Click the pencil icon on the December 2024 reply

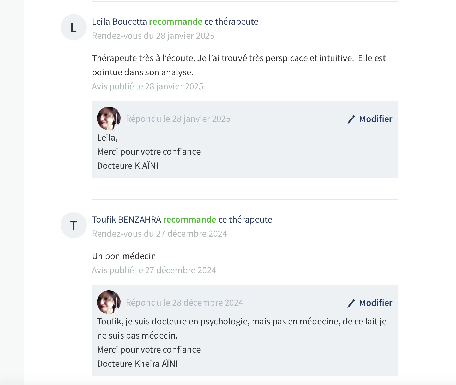(351, 303)
